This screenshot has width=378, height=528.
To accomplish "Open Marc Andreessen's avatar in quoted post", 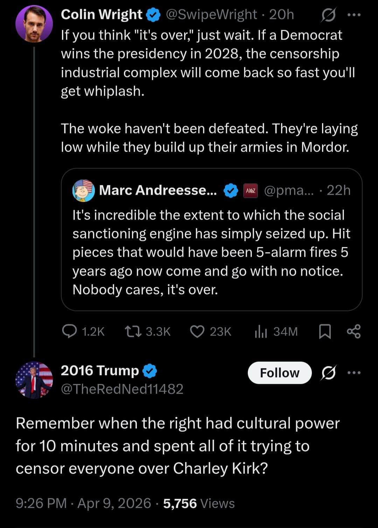I will coord(83,190).
